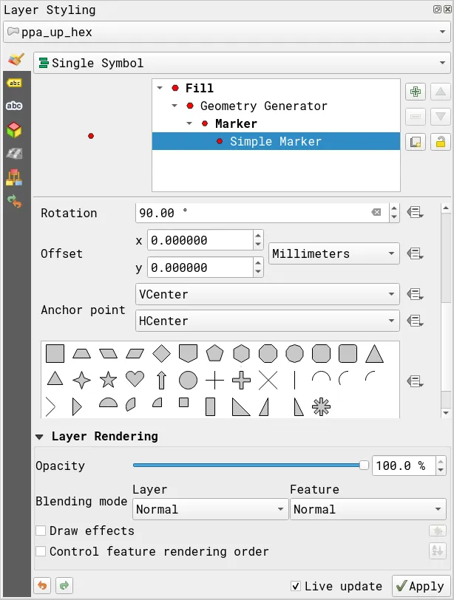Image resolution: width=454 pixels, height=600 pixels.
Task: Select the X cross marker shape
Action: pyautogui.click(x=268, y=380)
